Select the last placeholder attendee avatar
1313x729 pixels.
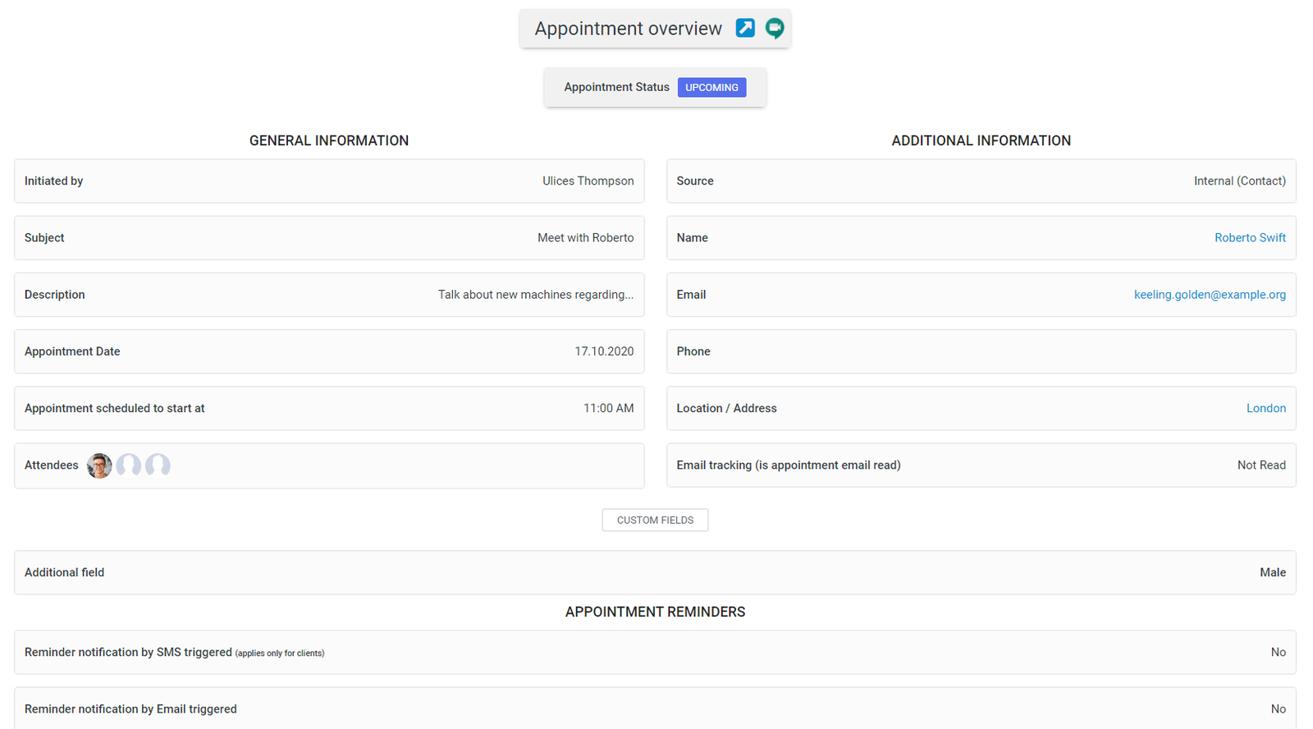pos(158,465)
